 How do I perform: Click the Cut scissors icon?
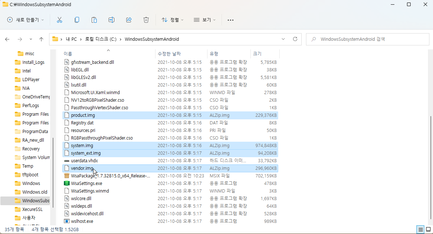click(x=60, y=20)
